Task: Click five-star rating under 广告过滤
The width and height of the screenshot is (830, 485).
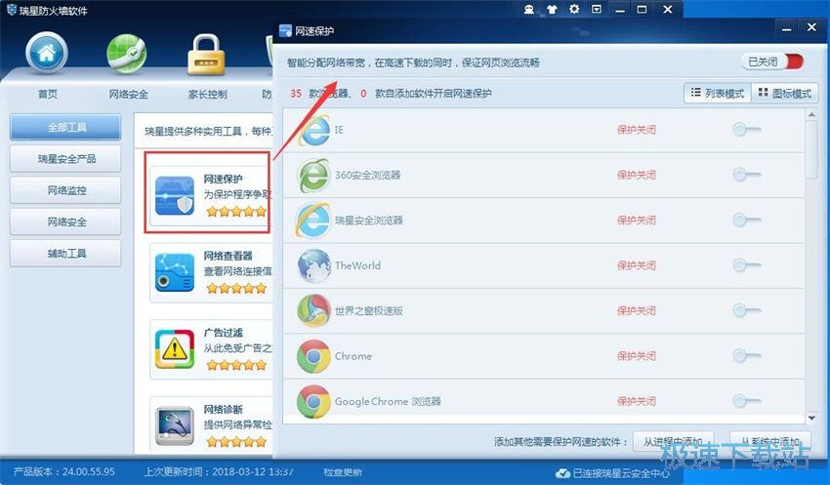Action: (x=236, y=365)
